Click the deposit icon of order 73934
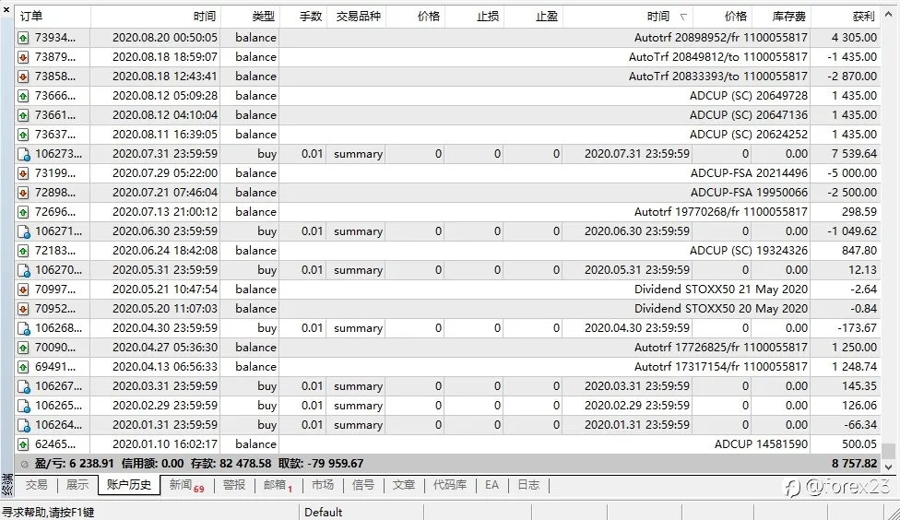Viewport: 900px width, 520px height. (x=23, y=38)
